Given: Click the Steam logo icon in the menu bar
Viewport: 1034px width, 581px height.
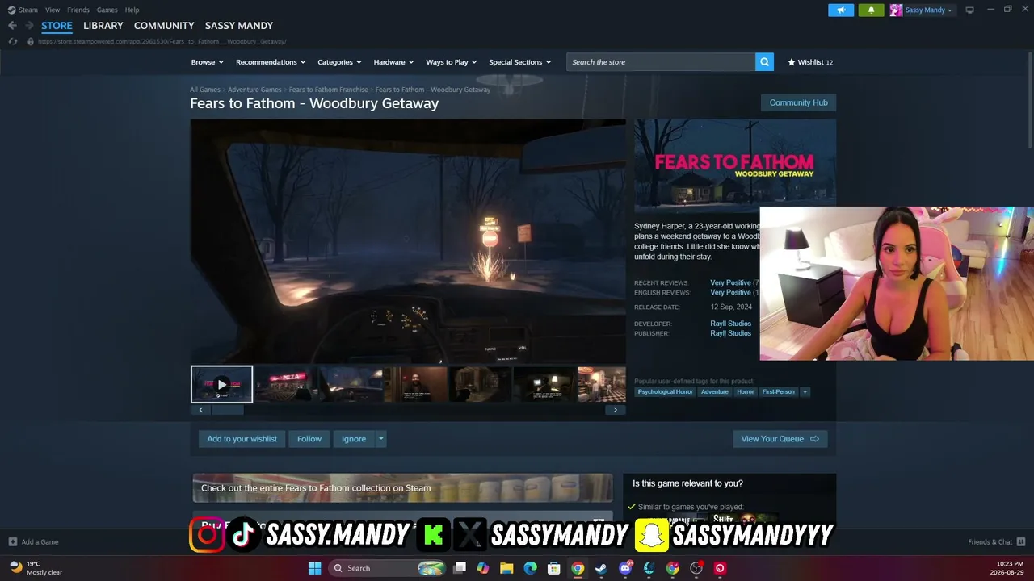Looking at the screenshot, I should point(12,10).
